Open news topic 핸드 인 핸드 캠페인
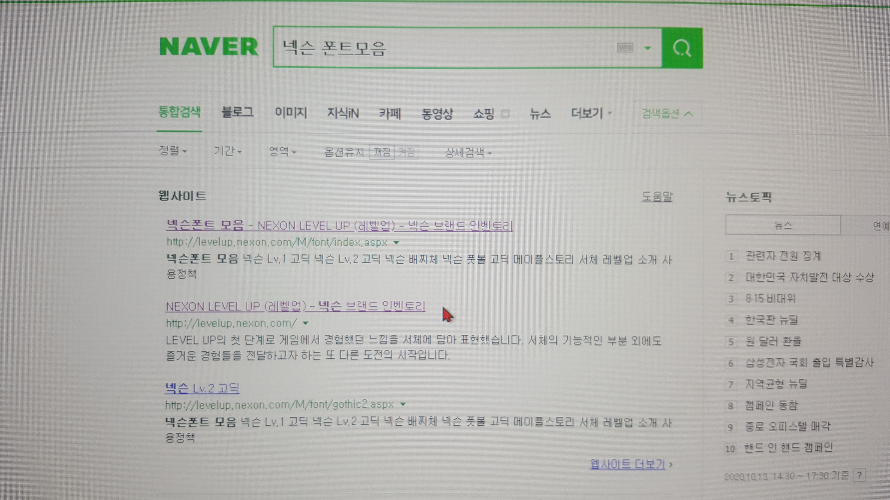The image size is (890, 500). [788, 447]
